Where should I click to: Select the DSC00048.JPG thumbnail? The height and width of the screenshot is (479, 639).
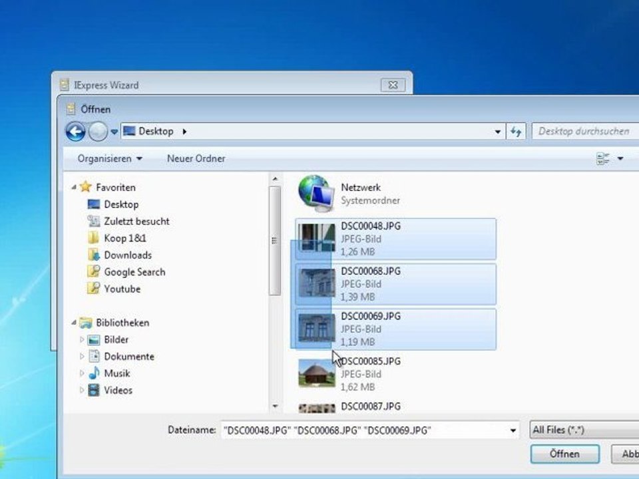click(x=317, y=238)
